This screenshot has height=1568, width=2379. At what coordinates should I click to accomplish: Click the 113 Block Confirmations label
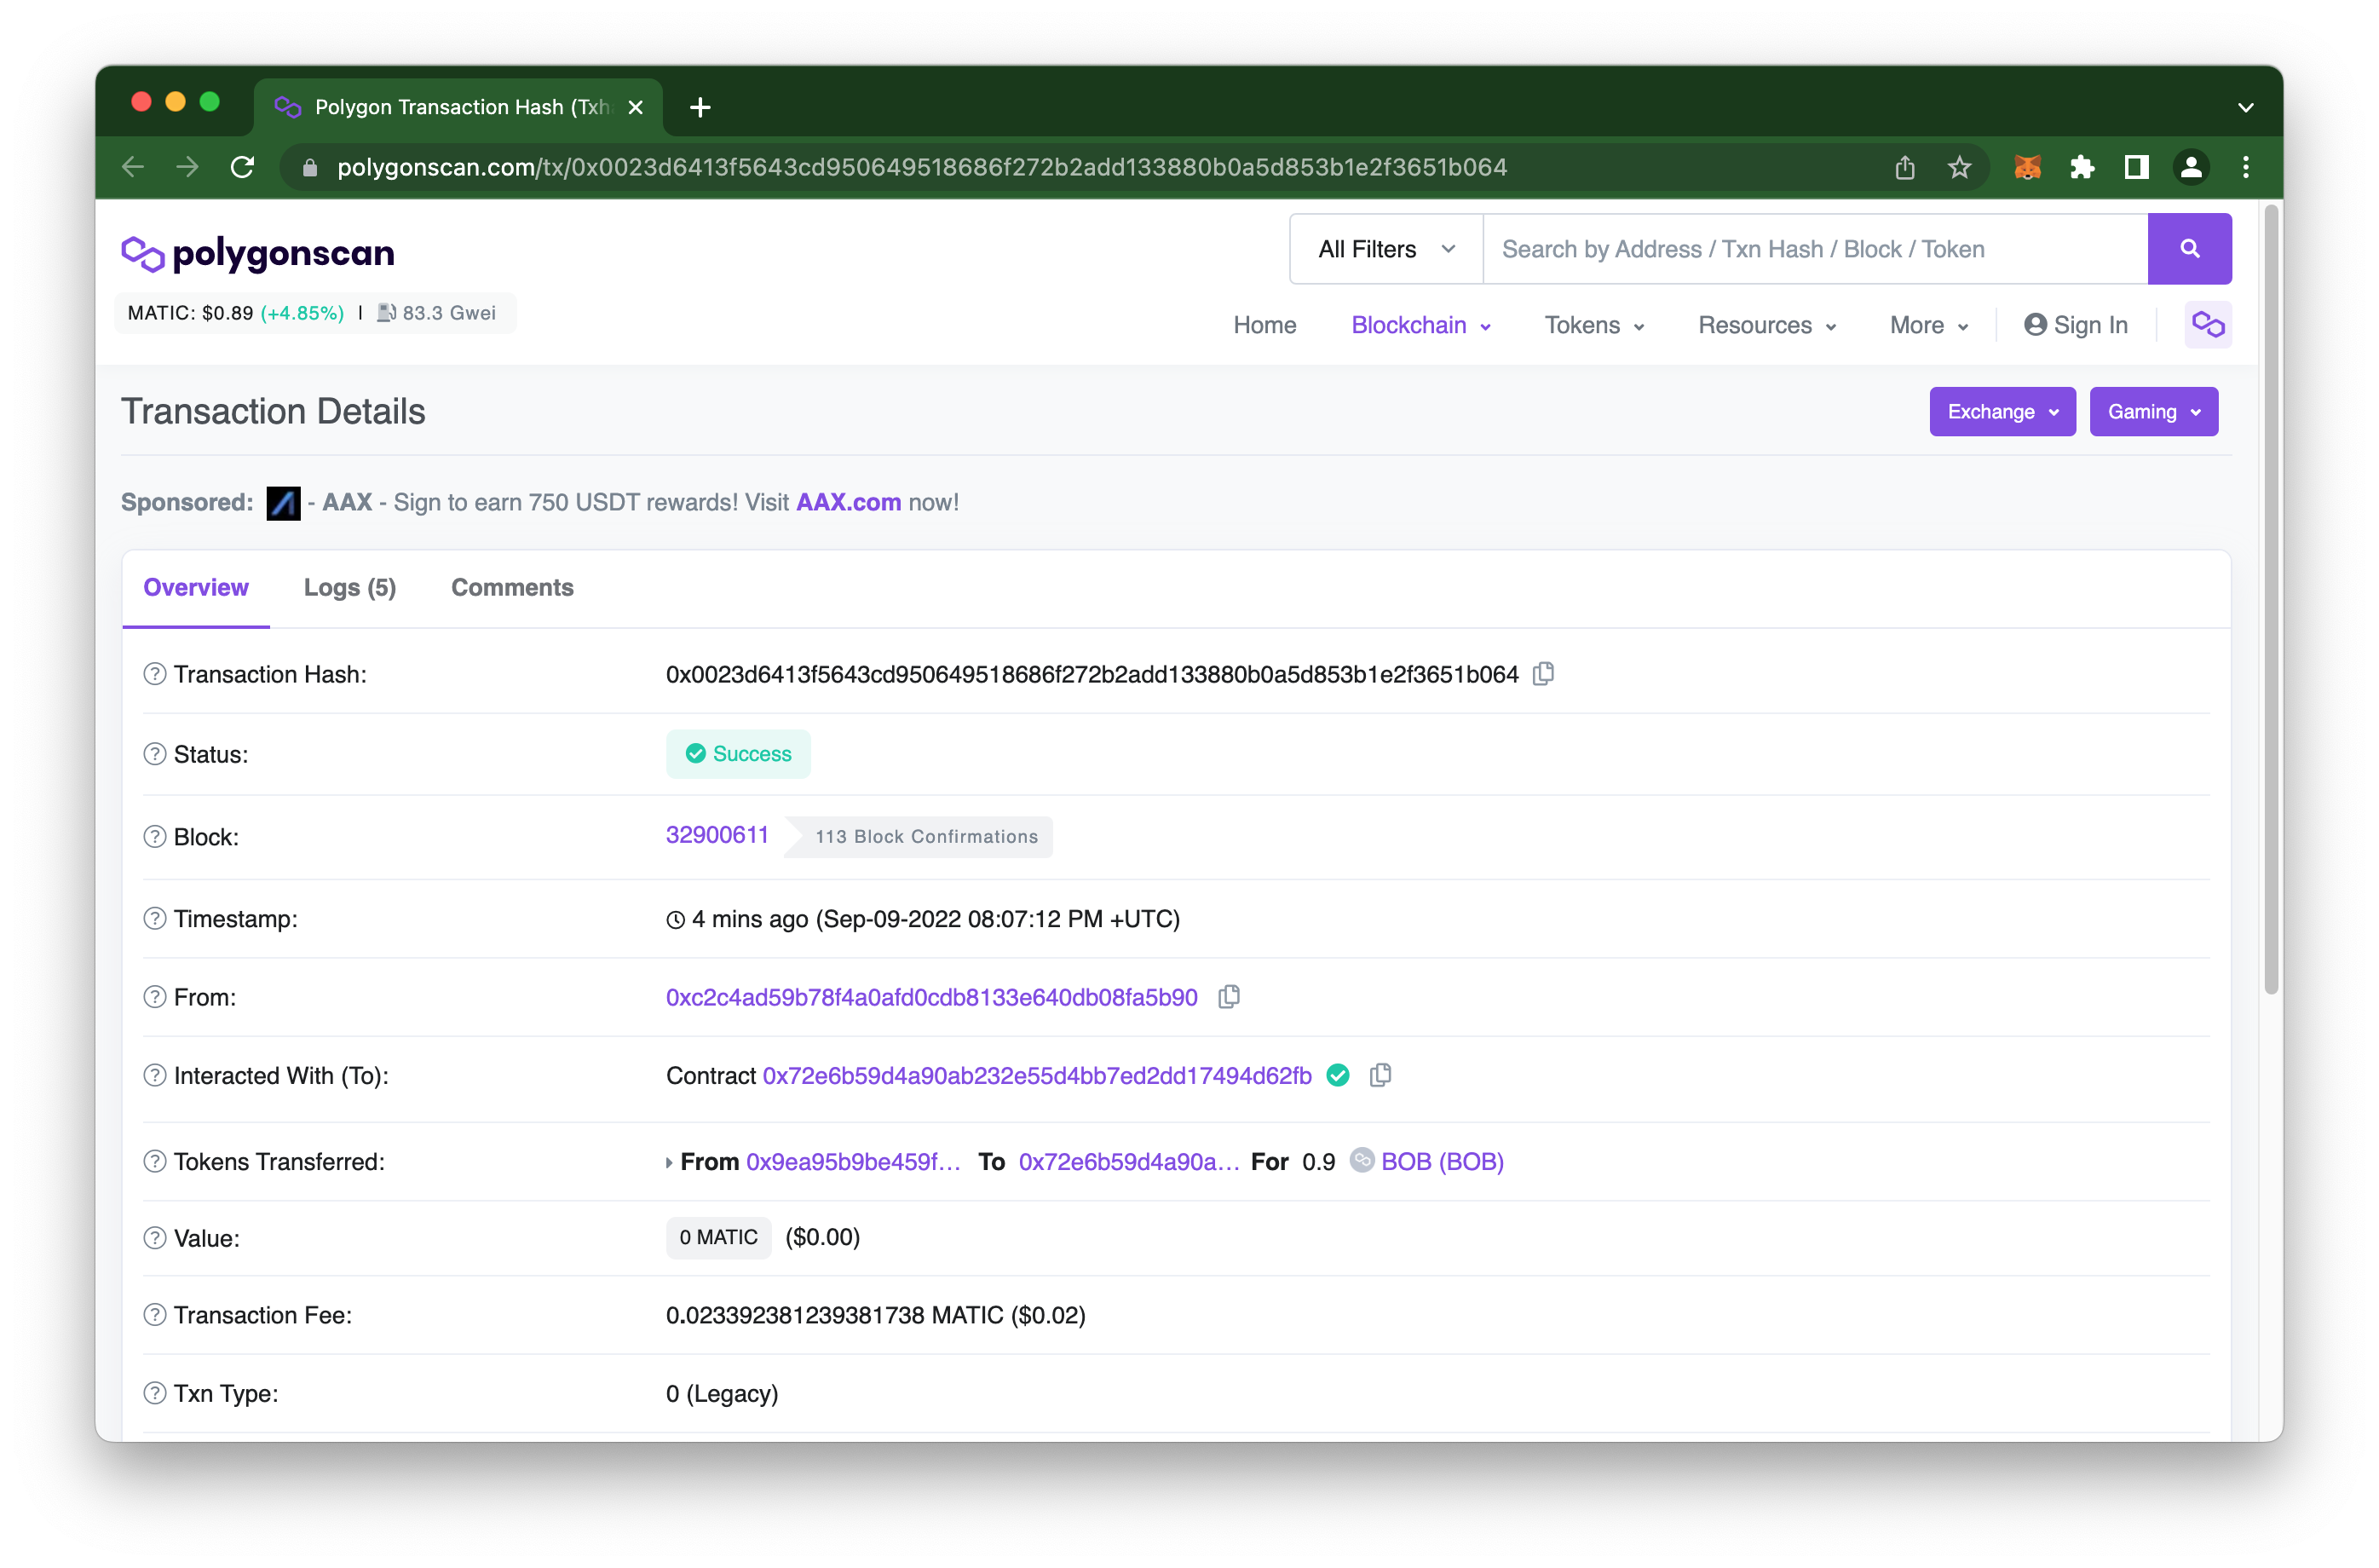[925, 836]
